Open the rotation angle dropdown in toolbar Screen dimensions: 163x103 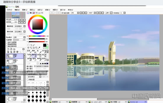click(95, 13)
